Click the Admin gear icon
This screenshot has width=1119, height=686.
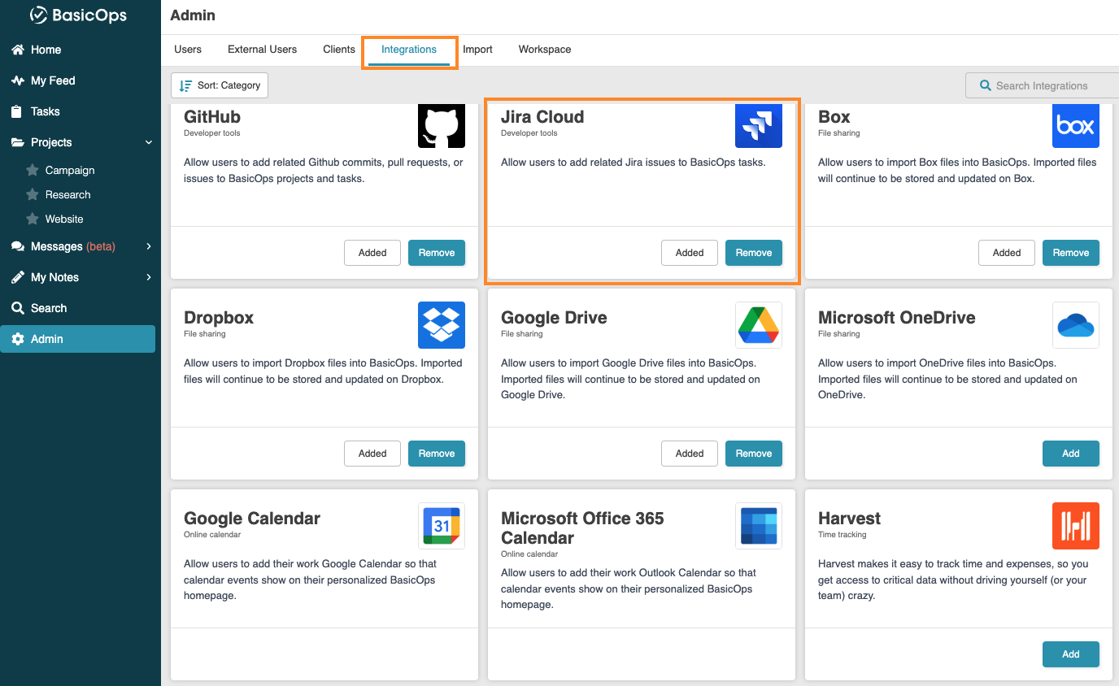tap(17, 339)
